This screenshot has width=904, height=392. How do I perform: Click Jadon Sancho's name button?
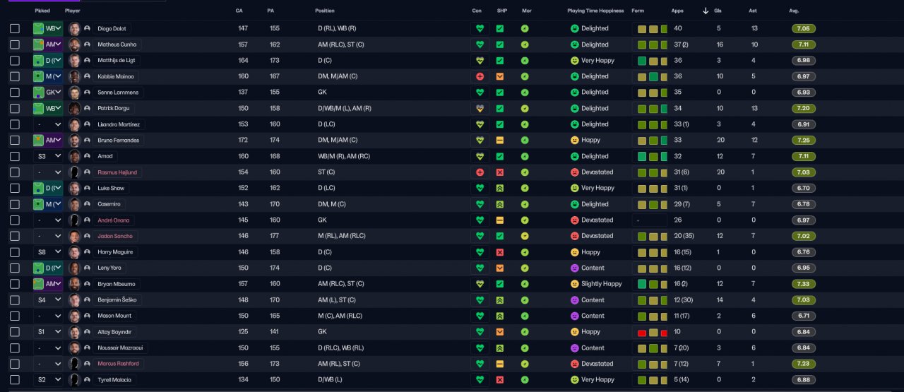[114, 236]
